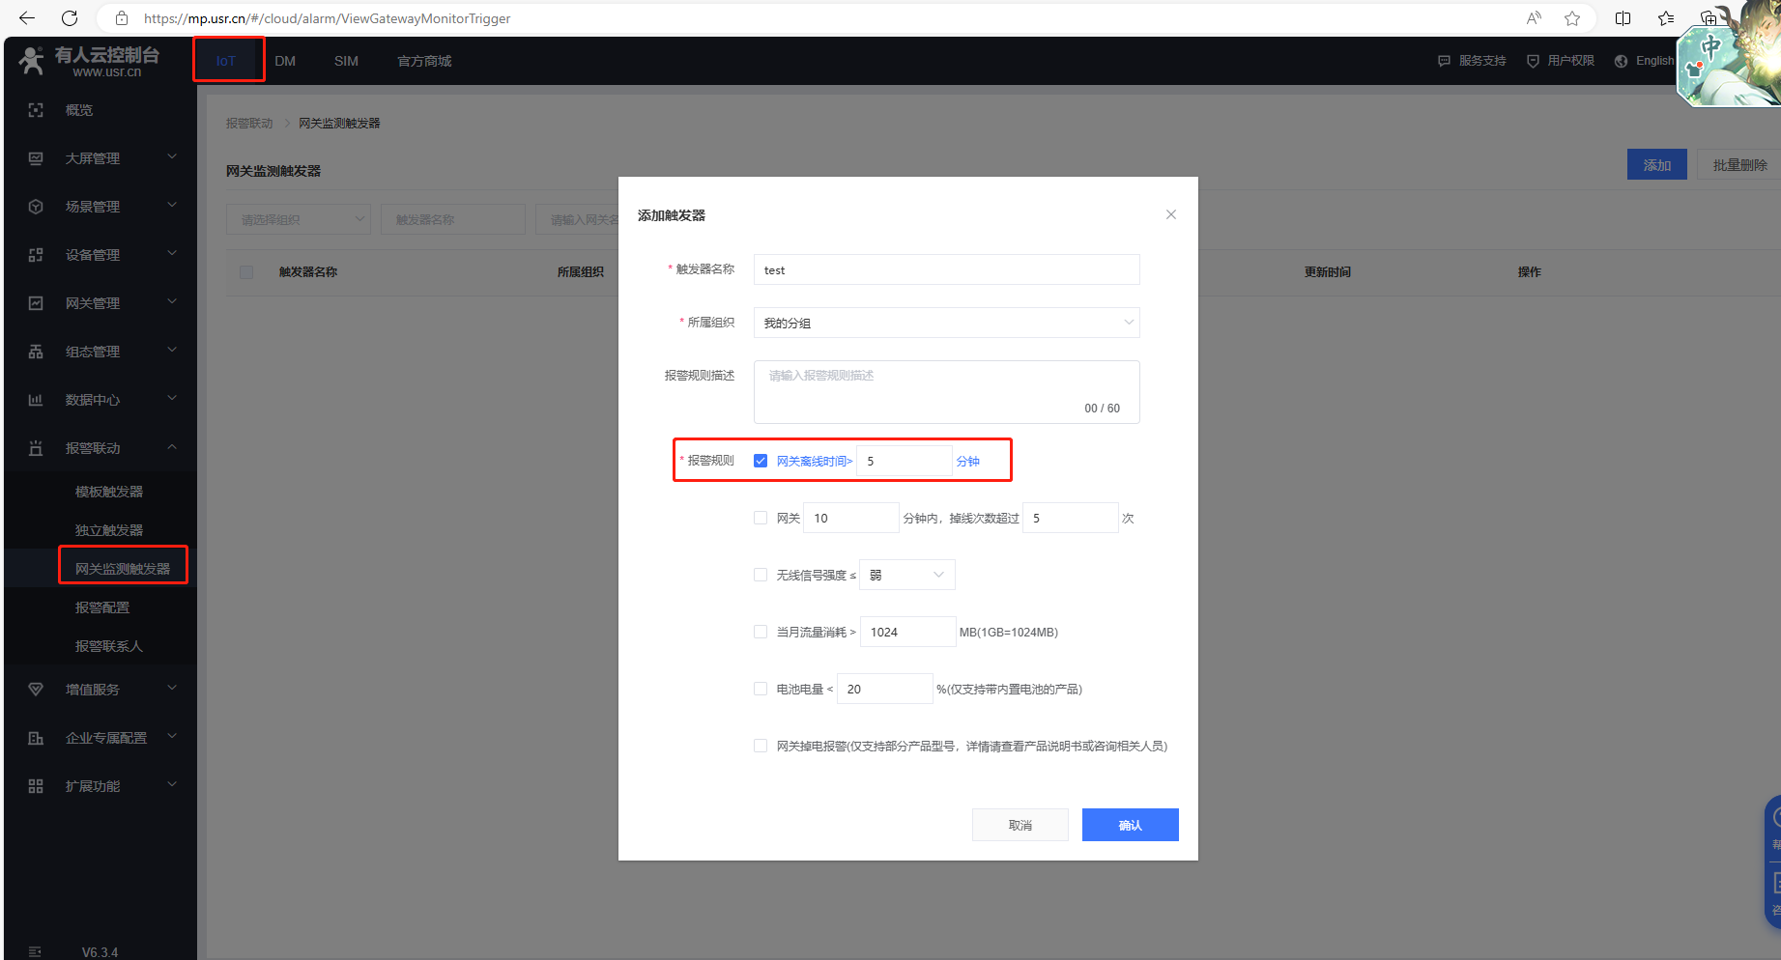Close the 添加触发器 dialog
This screenshot has height=960, width=1781.
click(x=1170, y=214)
